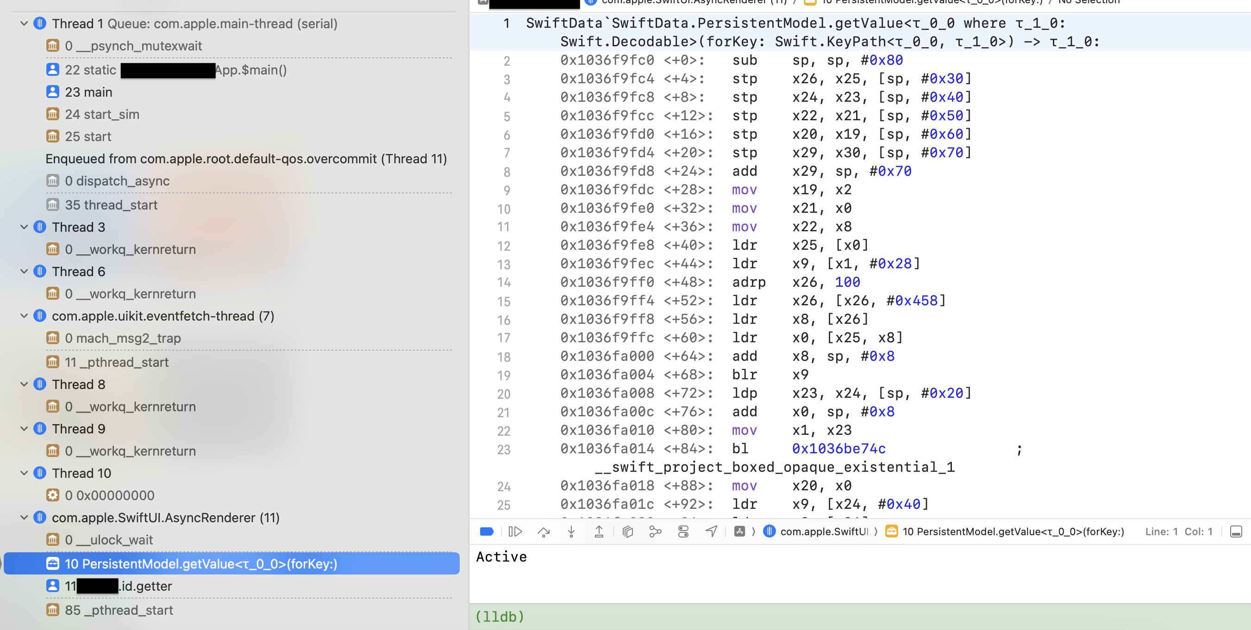The width and height of the screenshot is (1251, 630).
Task: Select frame 23 main in stack
Action: (x=88, y=92)
